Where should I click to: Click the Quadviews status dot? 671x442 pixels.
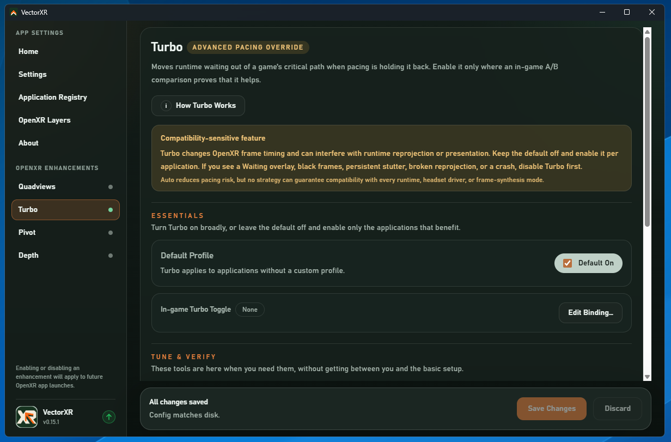[111, 187]
